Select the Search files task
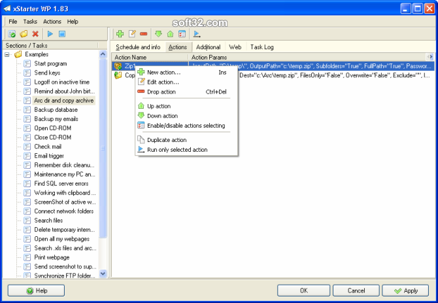The image size is (438, 303). click(x=48, y=221)
